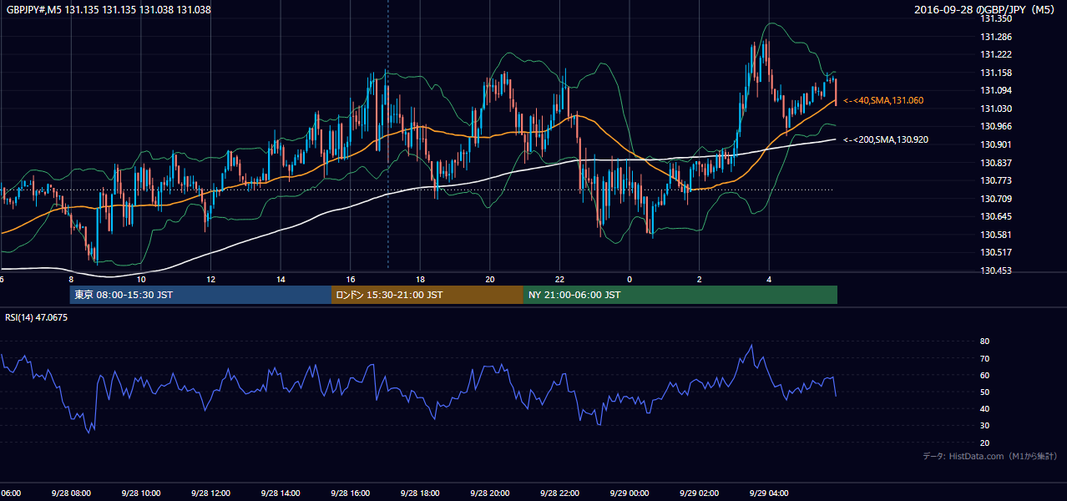The height and width of the screenshot is (501, 1067).
Task: Select the 9/28 20:00 bottom time label
Action: [x=490, y=493]
